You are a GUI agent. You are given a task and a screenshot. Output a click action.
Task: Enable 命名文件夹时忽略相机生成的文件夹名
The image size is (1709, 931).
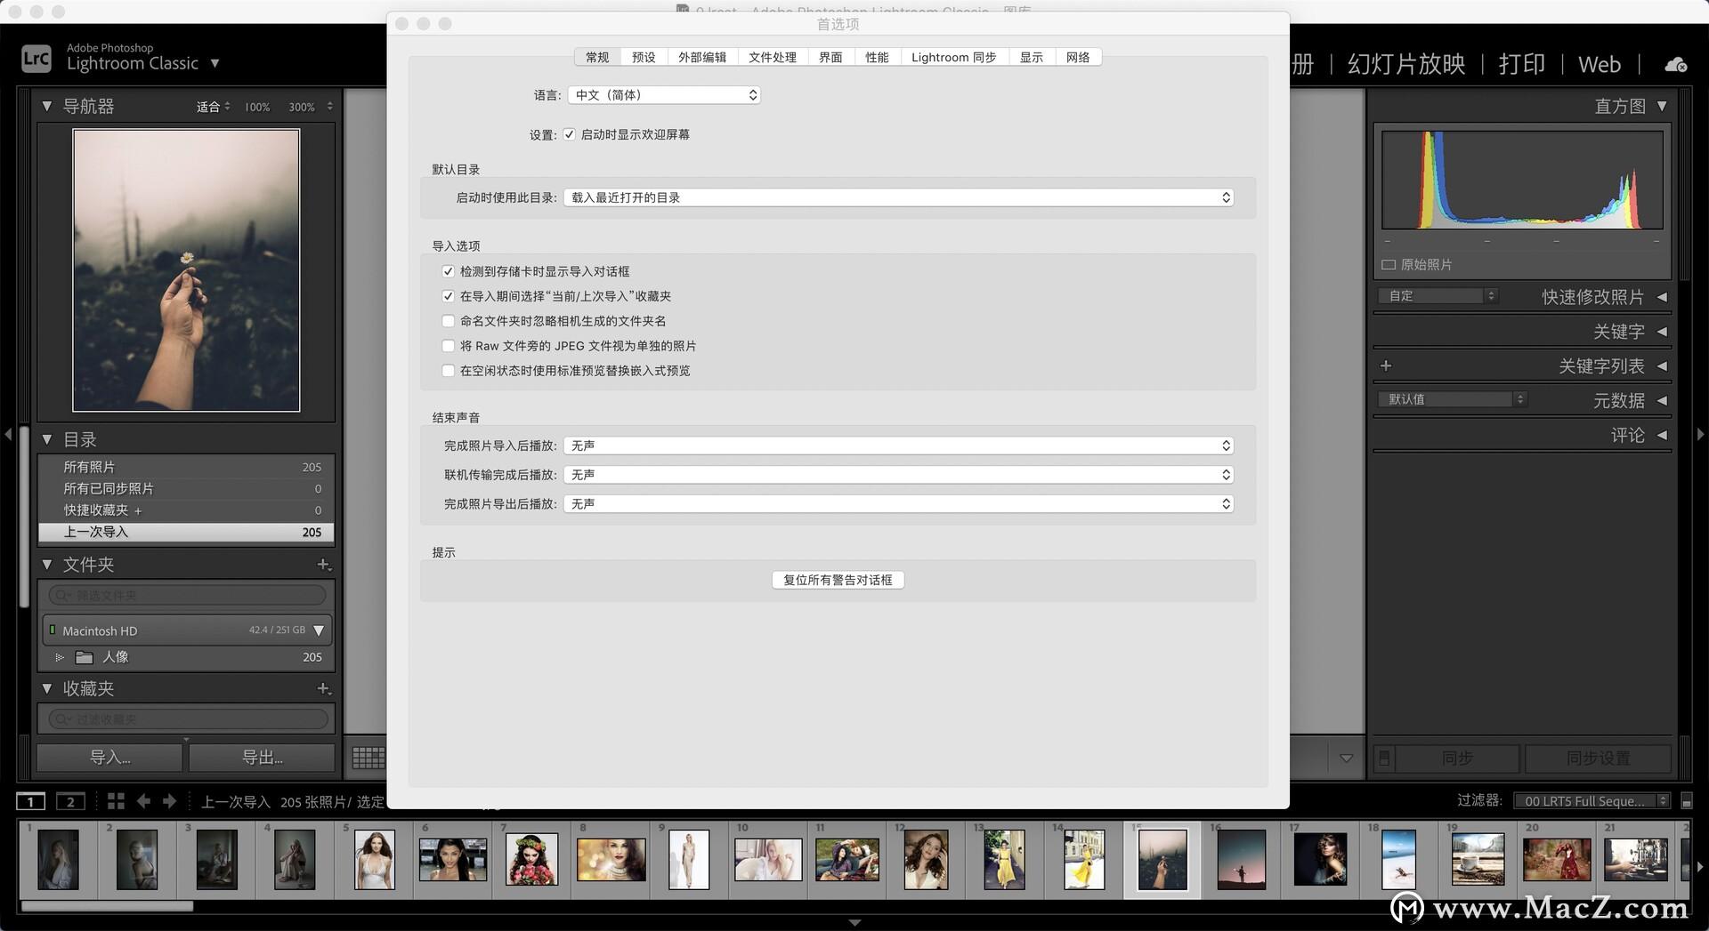click(x=448, y=321)
